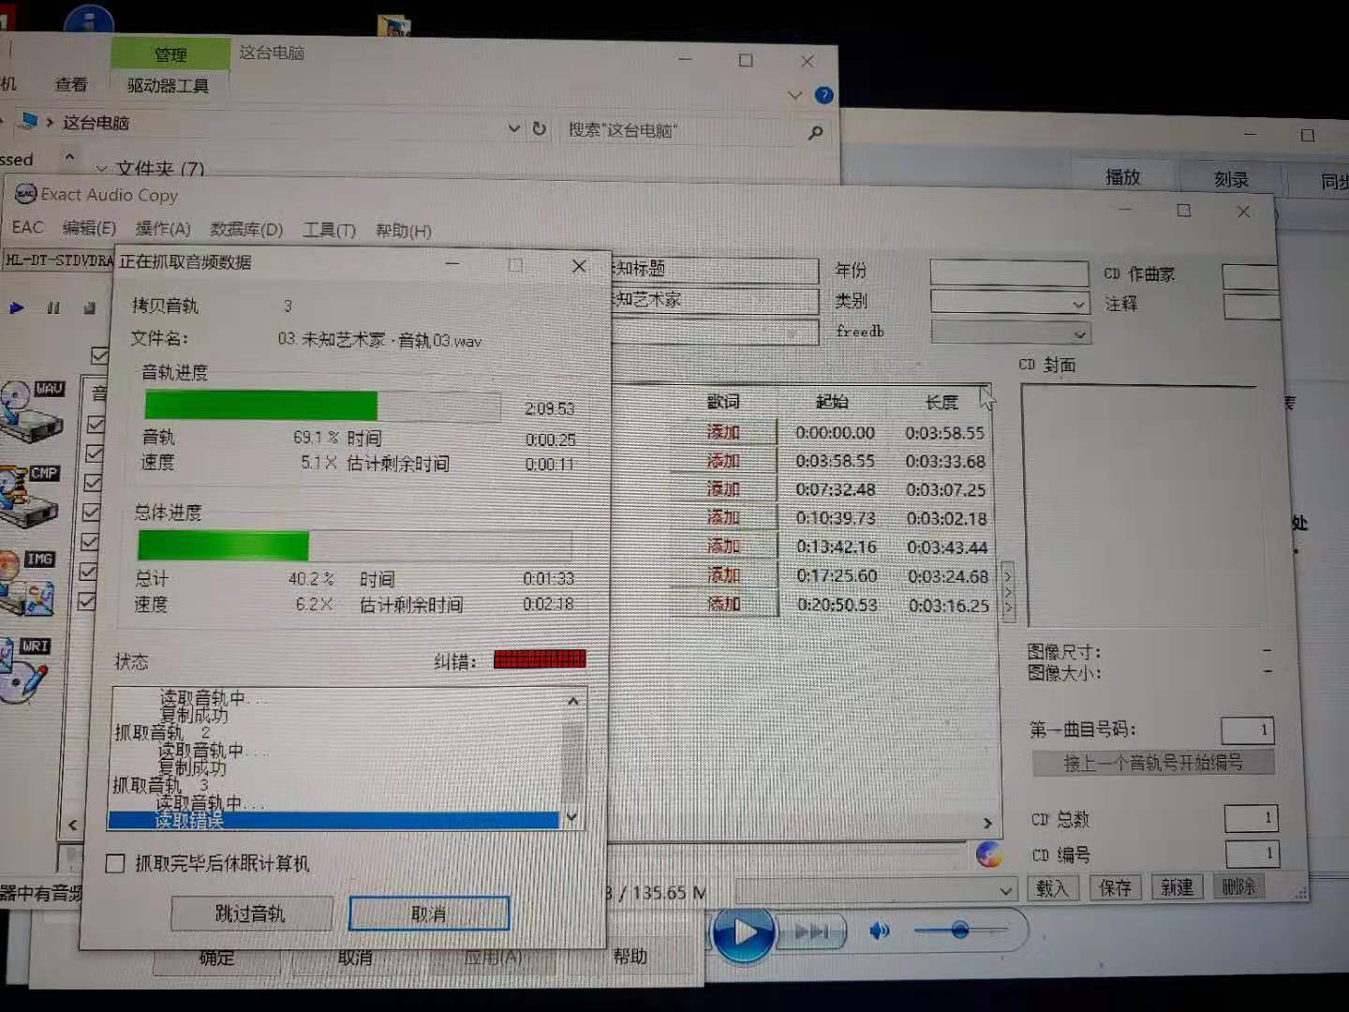Click the This PC icon in address bar
Image resolution: width=1349 pixels, height=1012 pixels.
click(x=29, y=122)
